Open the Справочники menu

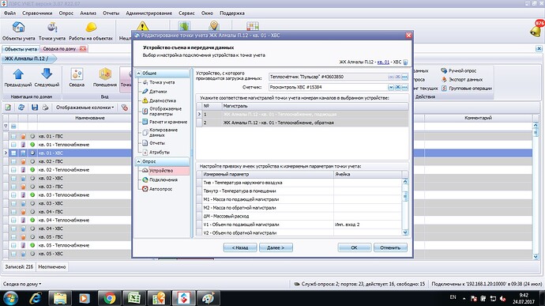[37, 13]
